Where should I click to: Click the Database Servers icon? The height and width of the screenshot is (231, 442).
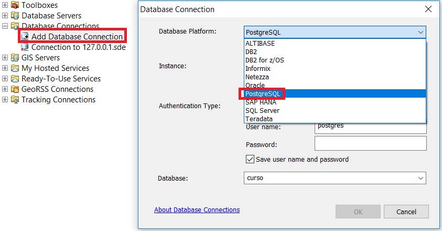pyautogui.click(x=15, y=16)
